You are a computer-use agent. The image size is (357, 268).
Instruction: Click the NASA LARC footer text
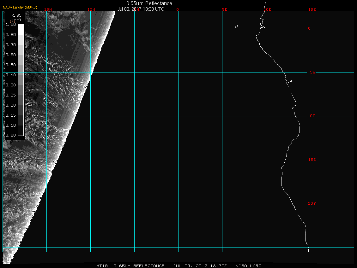tap(249, 266)
